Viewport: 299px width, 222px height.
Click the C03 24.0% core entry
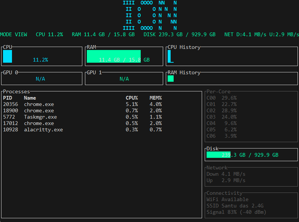coord(222,117)
